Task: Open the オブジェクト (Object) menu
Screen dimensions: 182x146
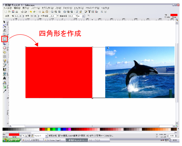Action: [48, 8]
